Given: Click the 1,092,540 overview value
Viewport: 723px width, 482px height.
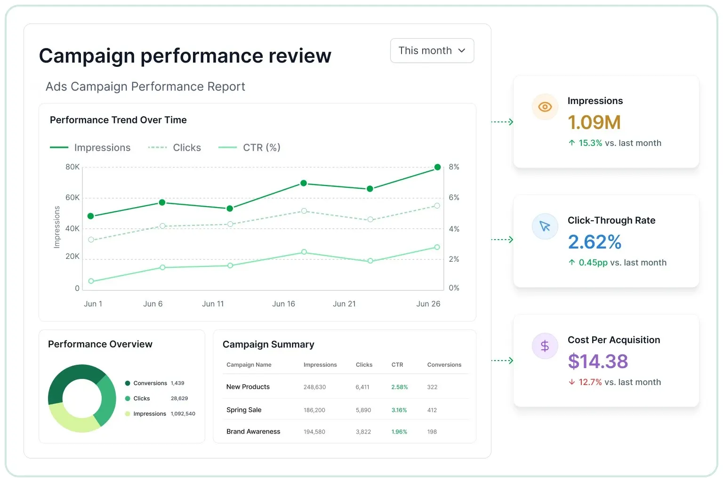Looking at the screenshot, I should pyautogui.click(x=183, y=414).
